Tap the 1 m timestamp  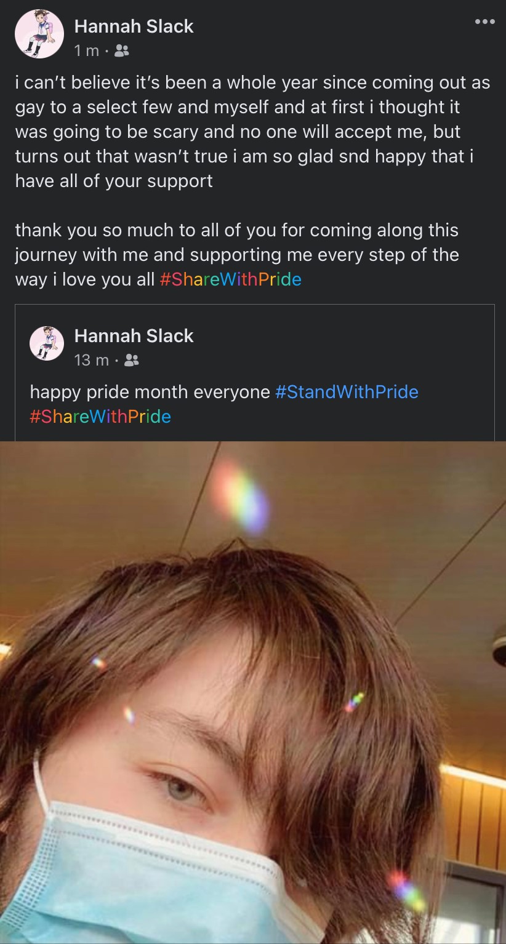tap(86, 51)
